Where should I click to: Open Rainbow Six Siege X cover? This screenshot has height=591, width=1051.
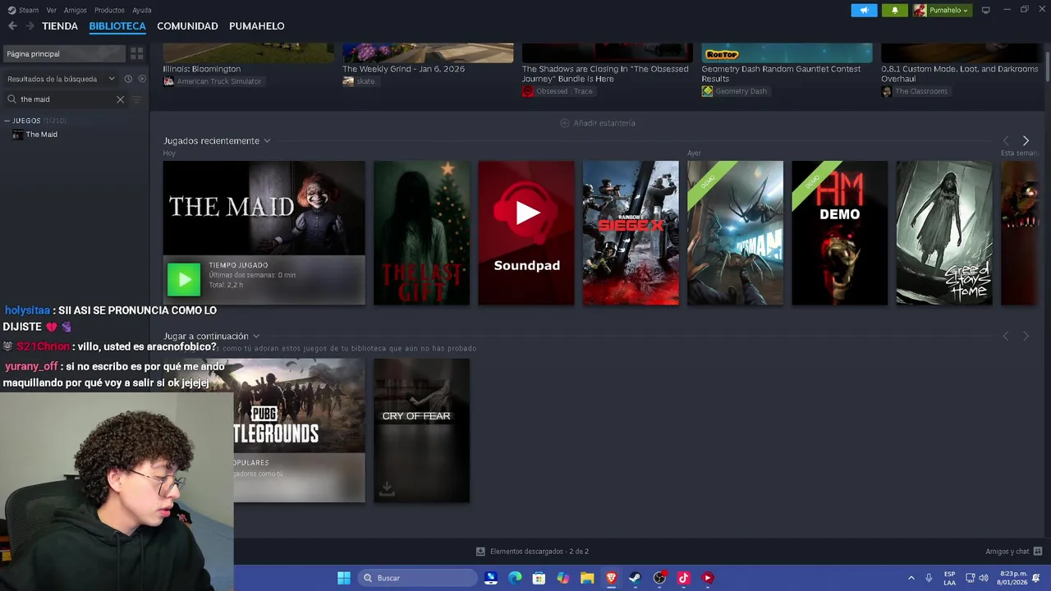[x=631, y=232]
